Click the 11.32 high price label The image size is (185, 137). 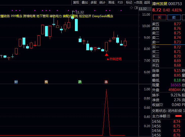pos(80,12)
